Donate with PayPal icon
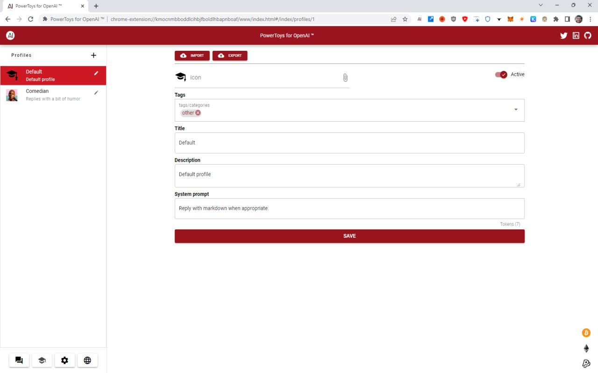This screenshot has height=373, width=598. point(586,364)
